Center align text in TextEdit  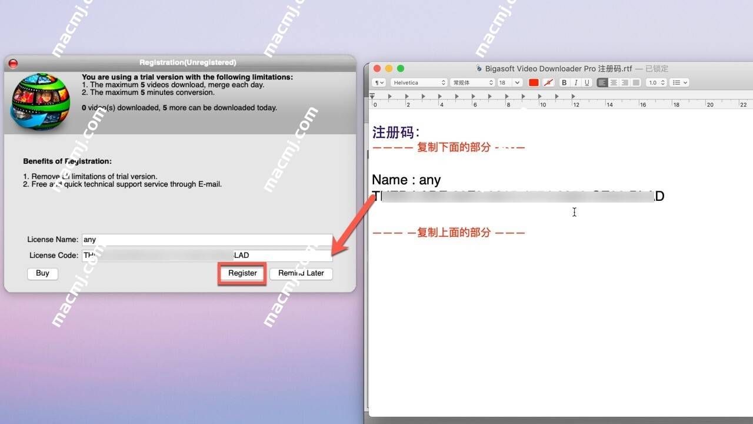coord(614,82)
